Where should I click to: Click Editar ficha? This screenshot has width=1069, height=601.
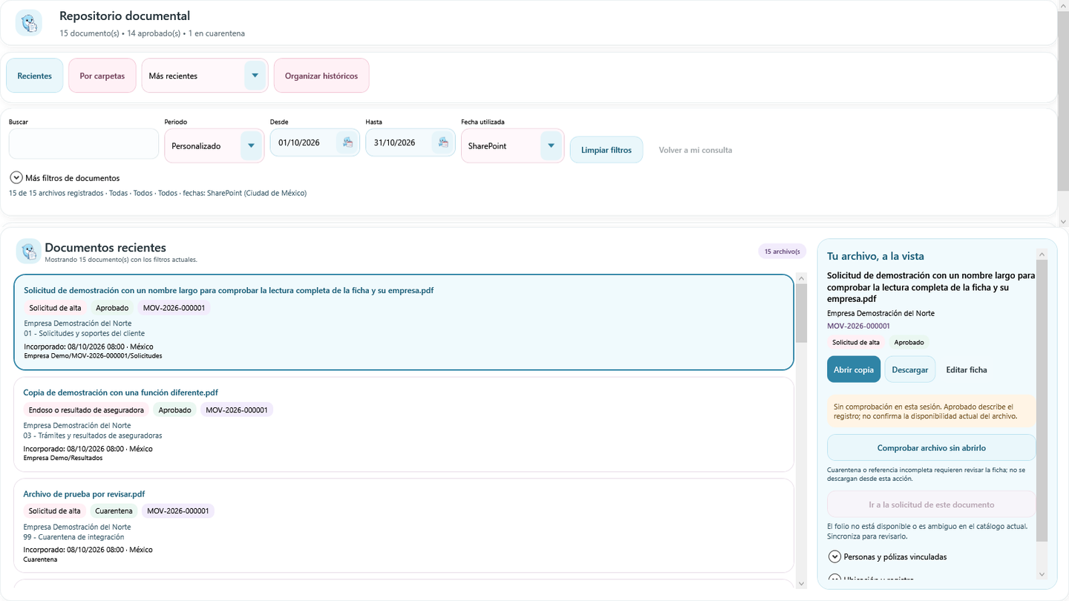pos(967,370)
